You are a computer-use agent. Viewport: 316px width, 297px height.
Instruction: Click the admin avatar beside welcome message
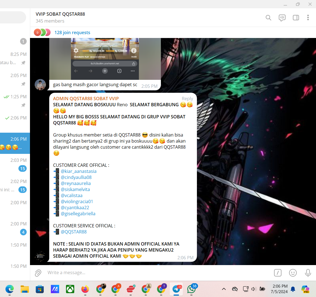tap(40, 256)
